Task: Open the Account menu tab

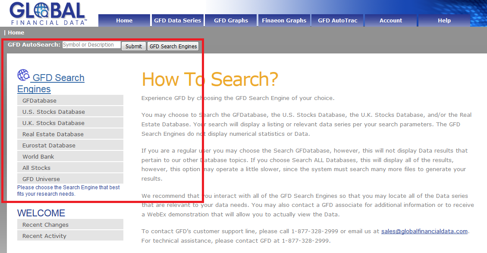Action: (x=390, y=20)
